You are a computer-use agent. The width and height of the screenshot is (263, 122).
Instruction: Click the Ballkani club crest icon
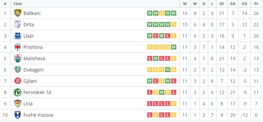pyautogui.click(x=18, y=13)
